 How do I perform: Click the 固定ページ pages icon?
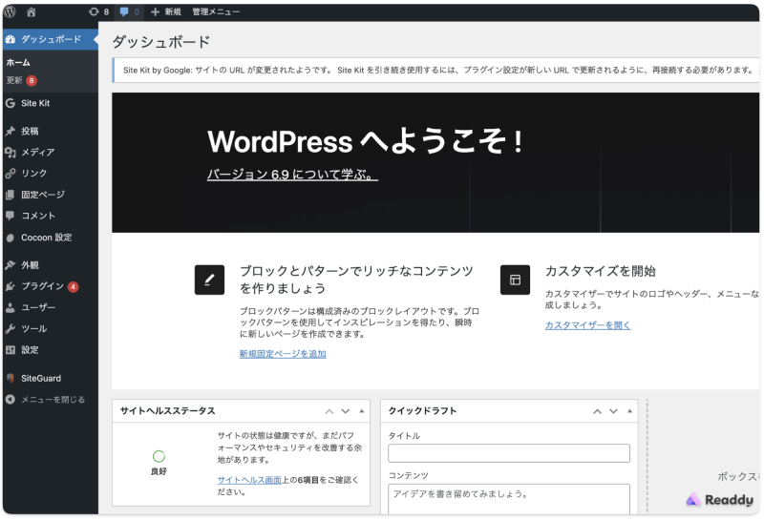[x=11, y=195]
